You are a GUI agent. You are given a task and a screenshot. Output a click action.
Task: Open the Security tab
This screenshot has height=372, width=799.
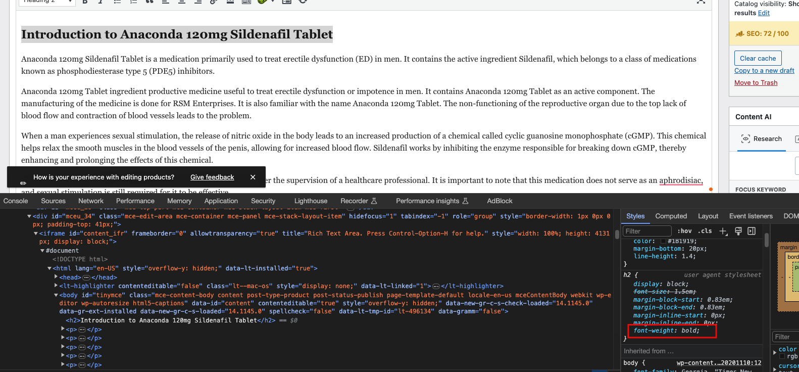point(263,201)
